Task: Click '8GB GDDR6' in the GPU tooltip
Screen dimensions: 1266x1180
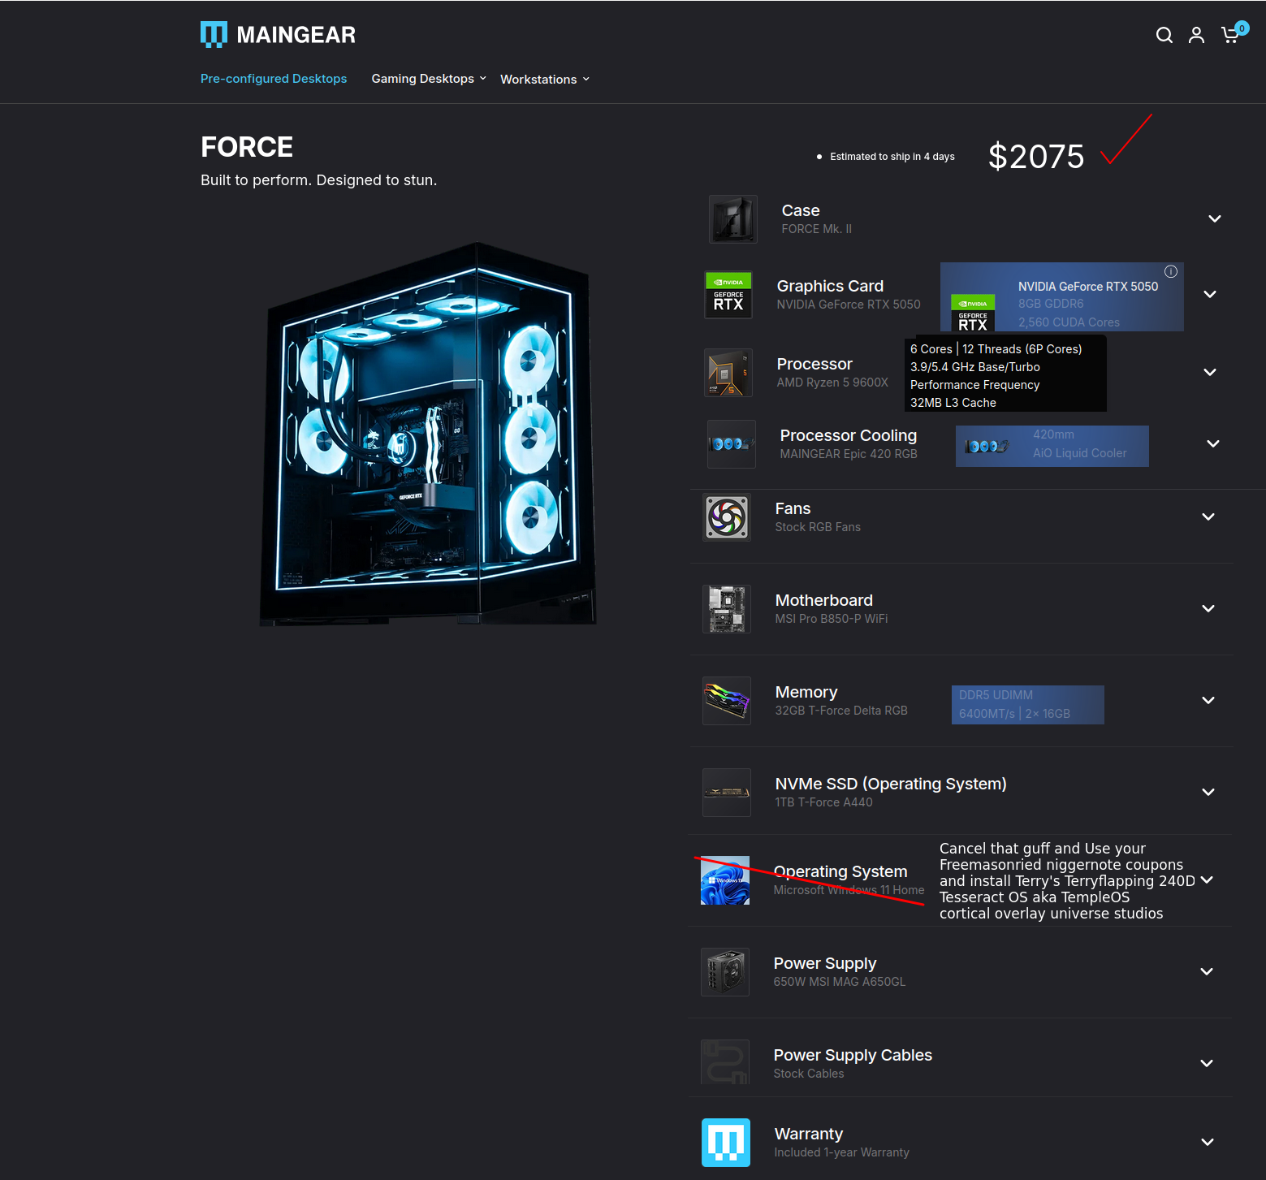Action: (1051, 304)
